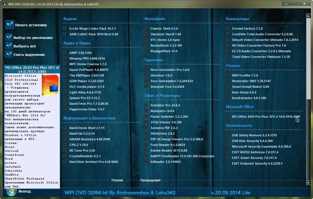
Task: Check K-Lite Mega Codec Pack 10.7.1
Action: pos(65,28)
